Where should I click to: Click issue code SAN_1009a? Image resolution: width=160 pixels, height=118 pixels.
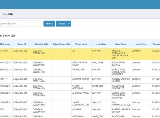pyautogui.click(x=98, y=63)
